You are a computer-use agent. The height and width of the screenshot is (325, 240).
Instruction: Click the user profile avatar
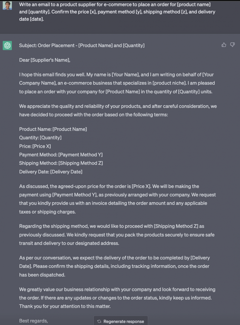click(x=7, y=5)
